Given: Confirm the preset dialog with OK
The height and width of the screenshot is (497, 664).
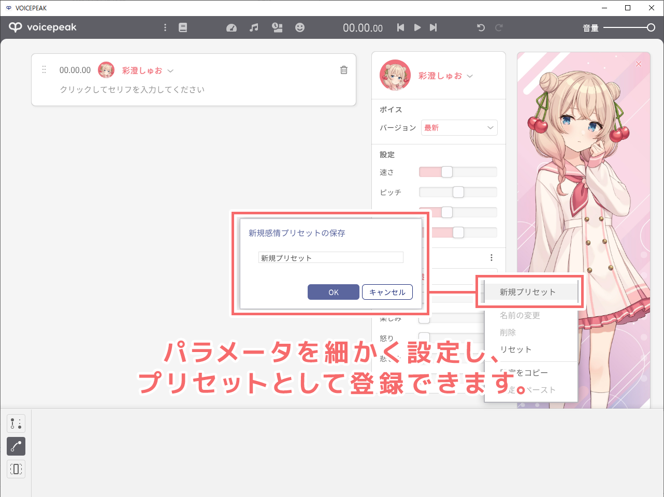Looking at the screenshot, I should point(334,292).
